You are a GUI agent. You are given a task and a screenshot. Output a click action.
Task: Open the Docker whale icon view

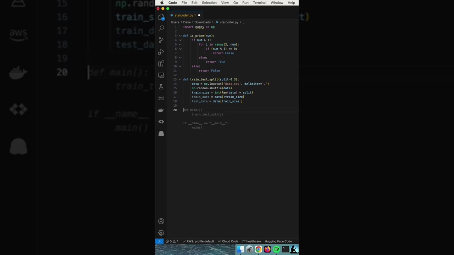[x=161, y=110]
